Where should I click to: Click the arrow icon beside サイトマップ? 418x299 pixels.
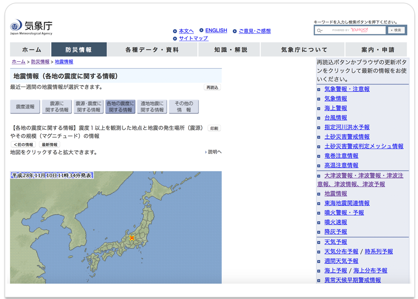pos(175,38)
